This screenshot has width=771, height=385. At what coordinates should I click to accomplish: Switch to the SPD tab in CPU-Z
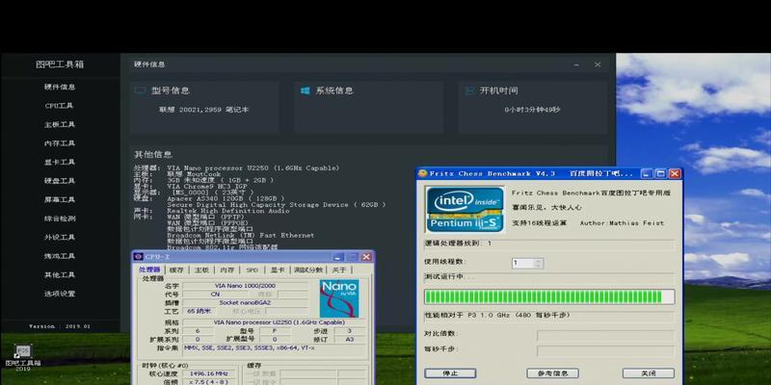pos(253,269)
